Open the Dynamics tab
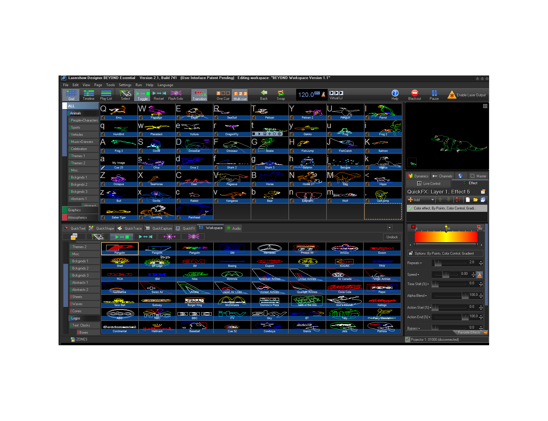This screenshot has width=548, height=421. pos(418,176)
